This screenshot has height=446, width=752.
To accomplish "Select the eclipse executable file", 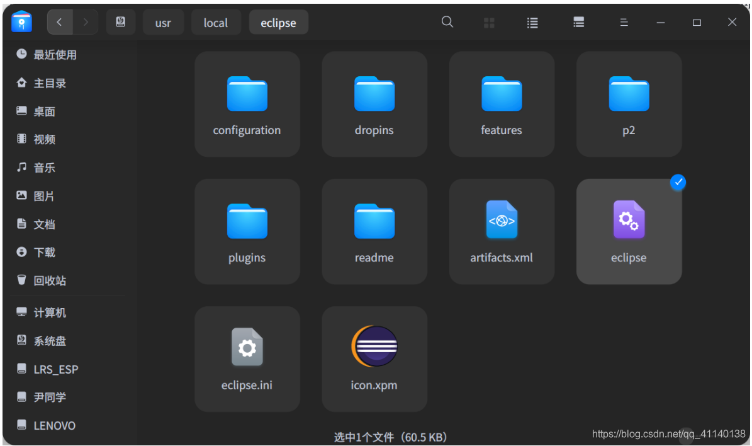I will (629, 231).
